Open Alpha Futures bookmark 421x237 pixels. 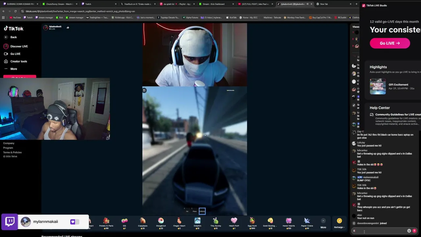(x=190, y=17)
